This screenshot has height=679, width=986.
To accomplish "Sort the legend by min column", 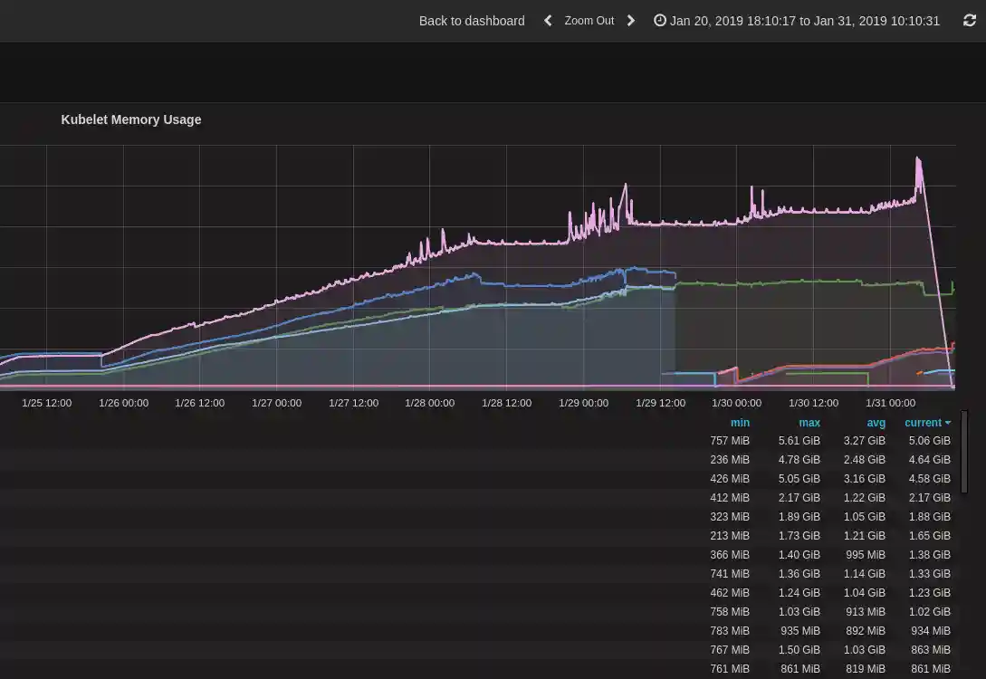I will pyautogui.click(x=740, y=423).
